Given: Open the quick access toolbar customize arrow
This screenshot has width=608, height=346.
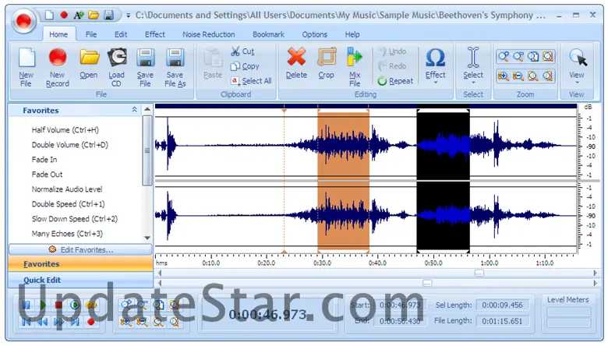Looking at the screenshot, I should click(129, 16).
